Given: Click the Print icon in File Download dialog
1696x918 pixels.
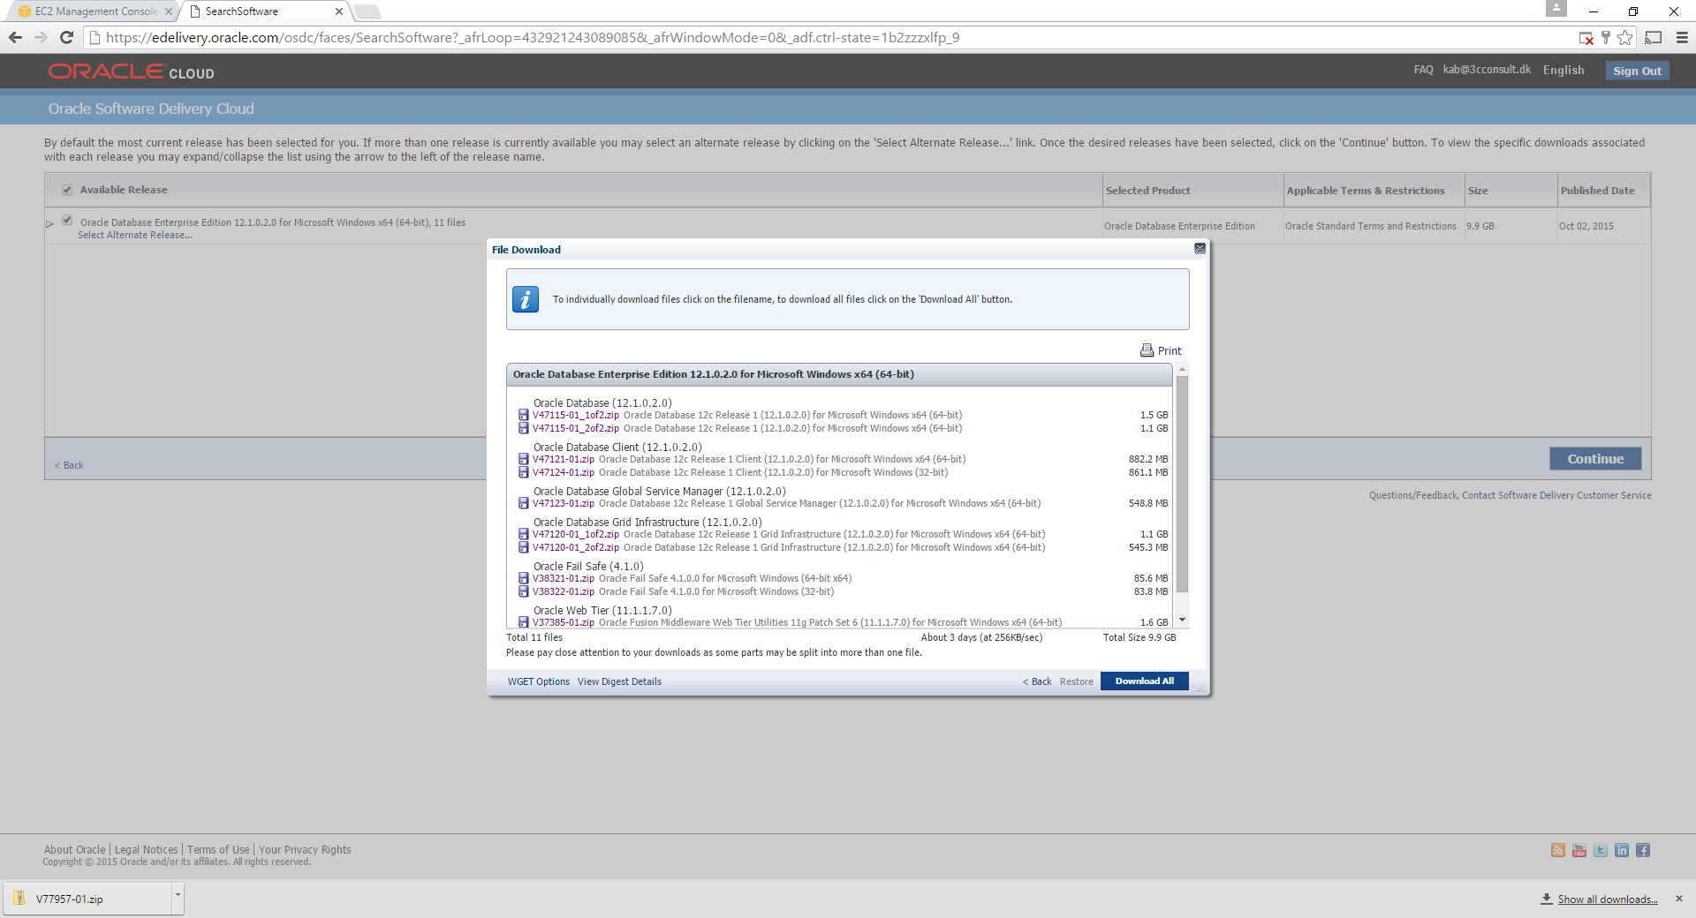Looking at the screenshot, I should 1147,350.
